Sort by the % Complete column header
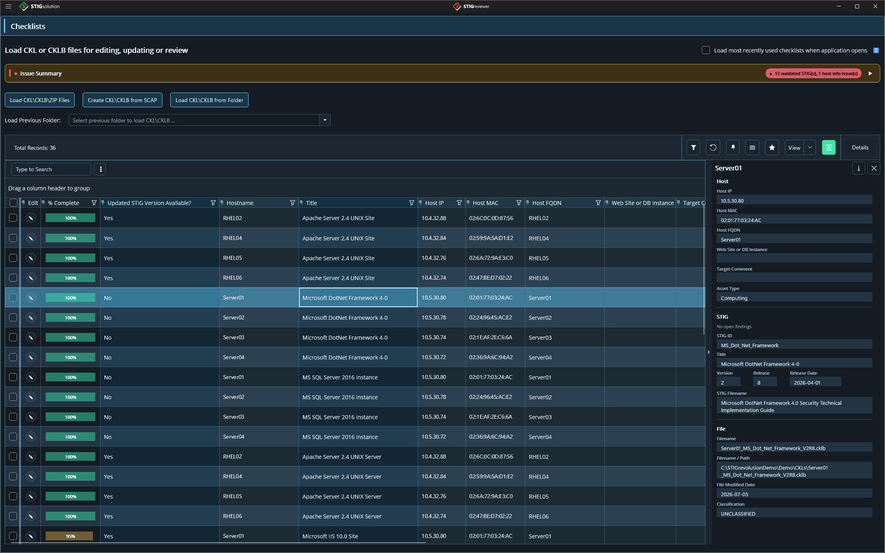Viewport: 885px width, 553px height. [64, 203]
